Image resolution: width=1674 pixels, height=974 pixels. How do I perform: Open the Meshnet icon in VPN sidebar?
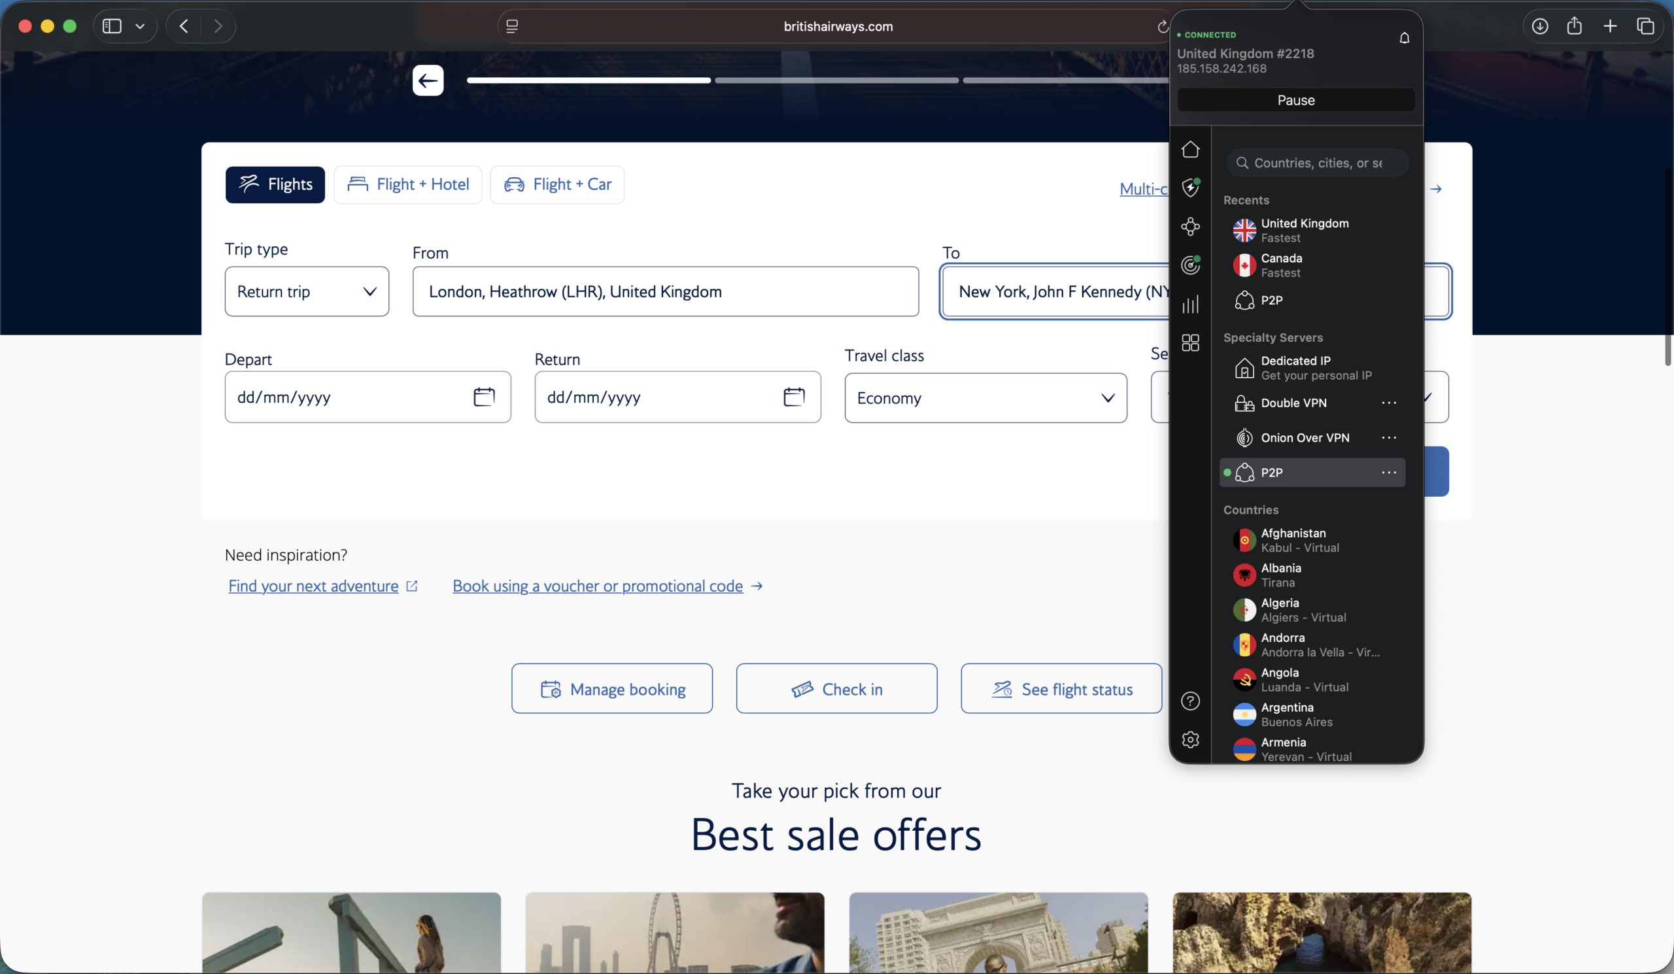(1190, 226)
